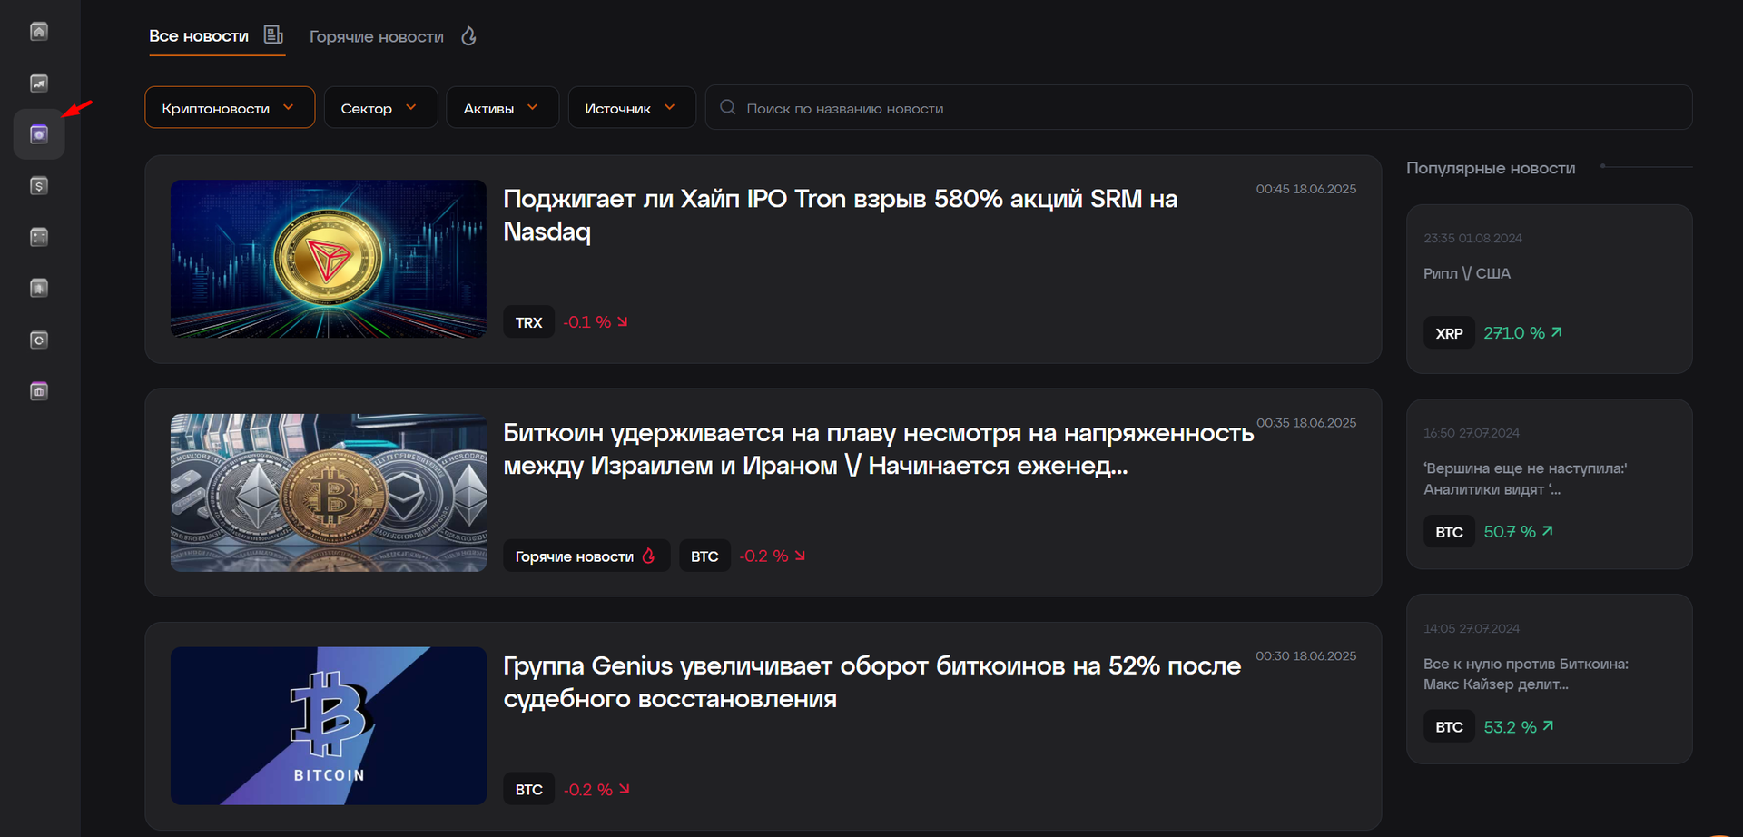Image resolution: width=1743 pixels, height=837 pixels.
Task: Click up arrow next to BTC 53.2 %
Action: point(1549,726)
